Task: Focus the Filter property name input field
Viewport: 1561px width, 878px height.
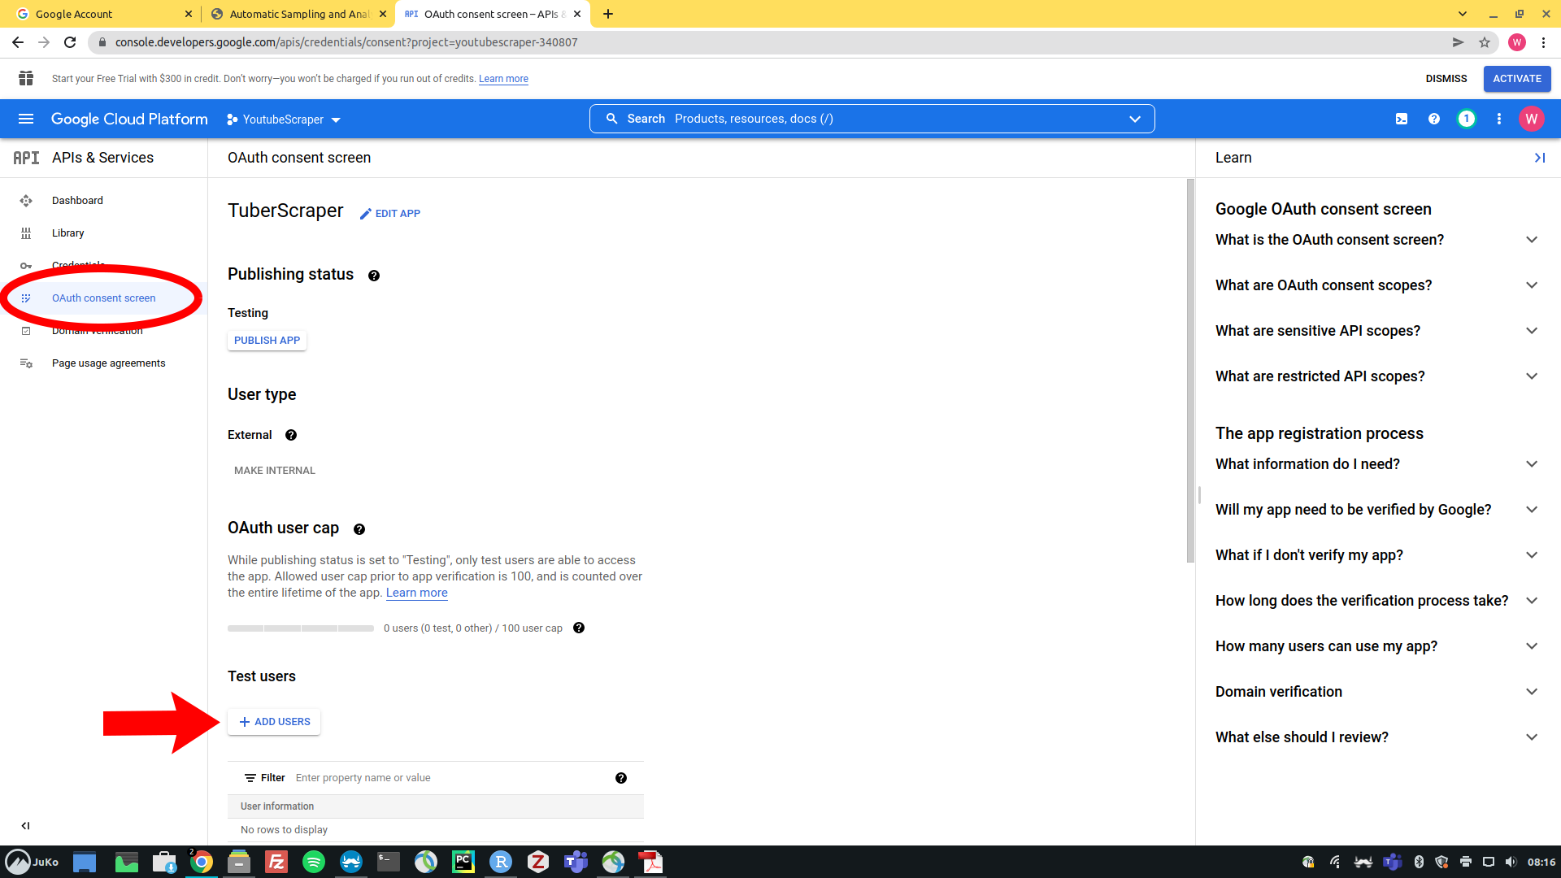Action: [x=447, y=778]
